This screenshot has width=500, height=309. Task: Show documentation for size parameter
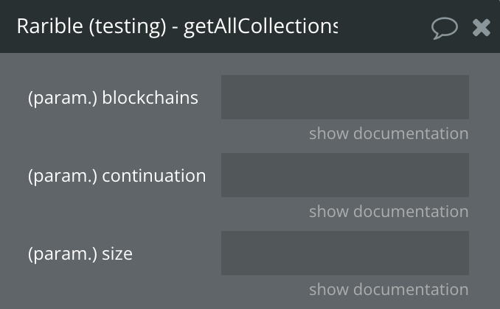pyautogui.click(x=389, y=289)
